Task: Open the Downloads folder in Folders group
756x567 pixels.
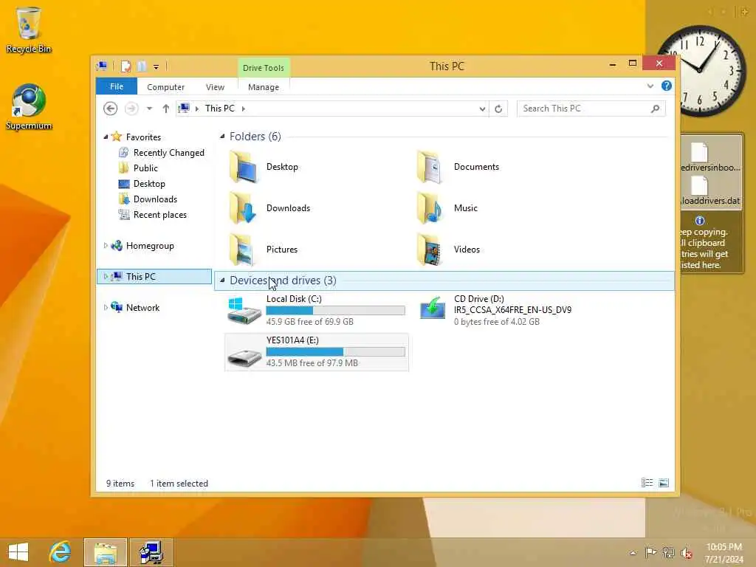Action: pos(244,208)
